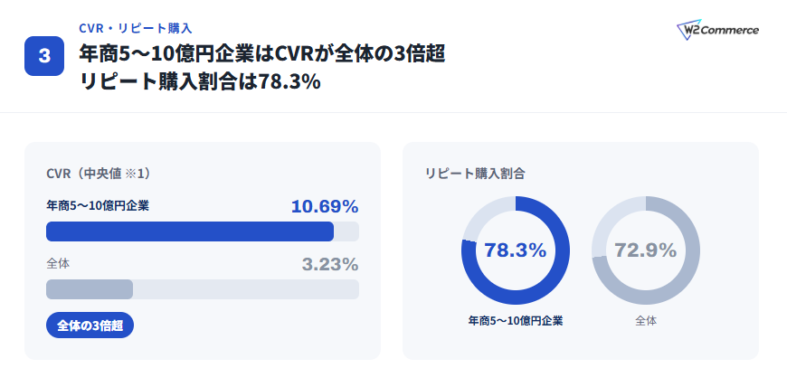Image resolution: width=787 pixels, height=387 pixels.
Task: Click the 78.3% text inside the donut
Action: tap(516, 250)
